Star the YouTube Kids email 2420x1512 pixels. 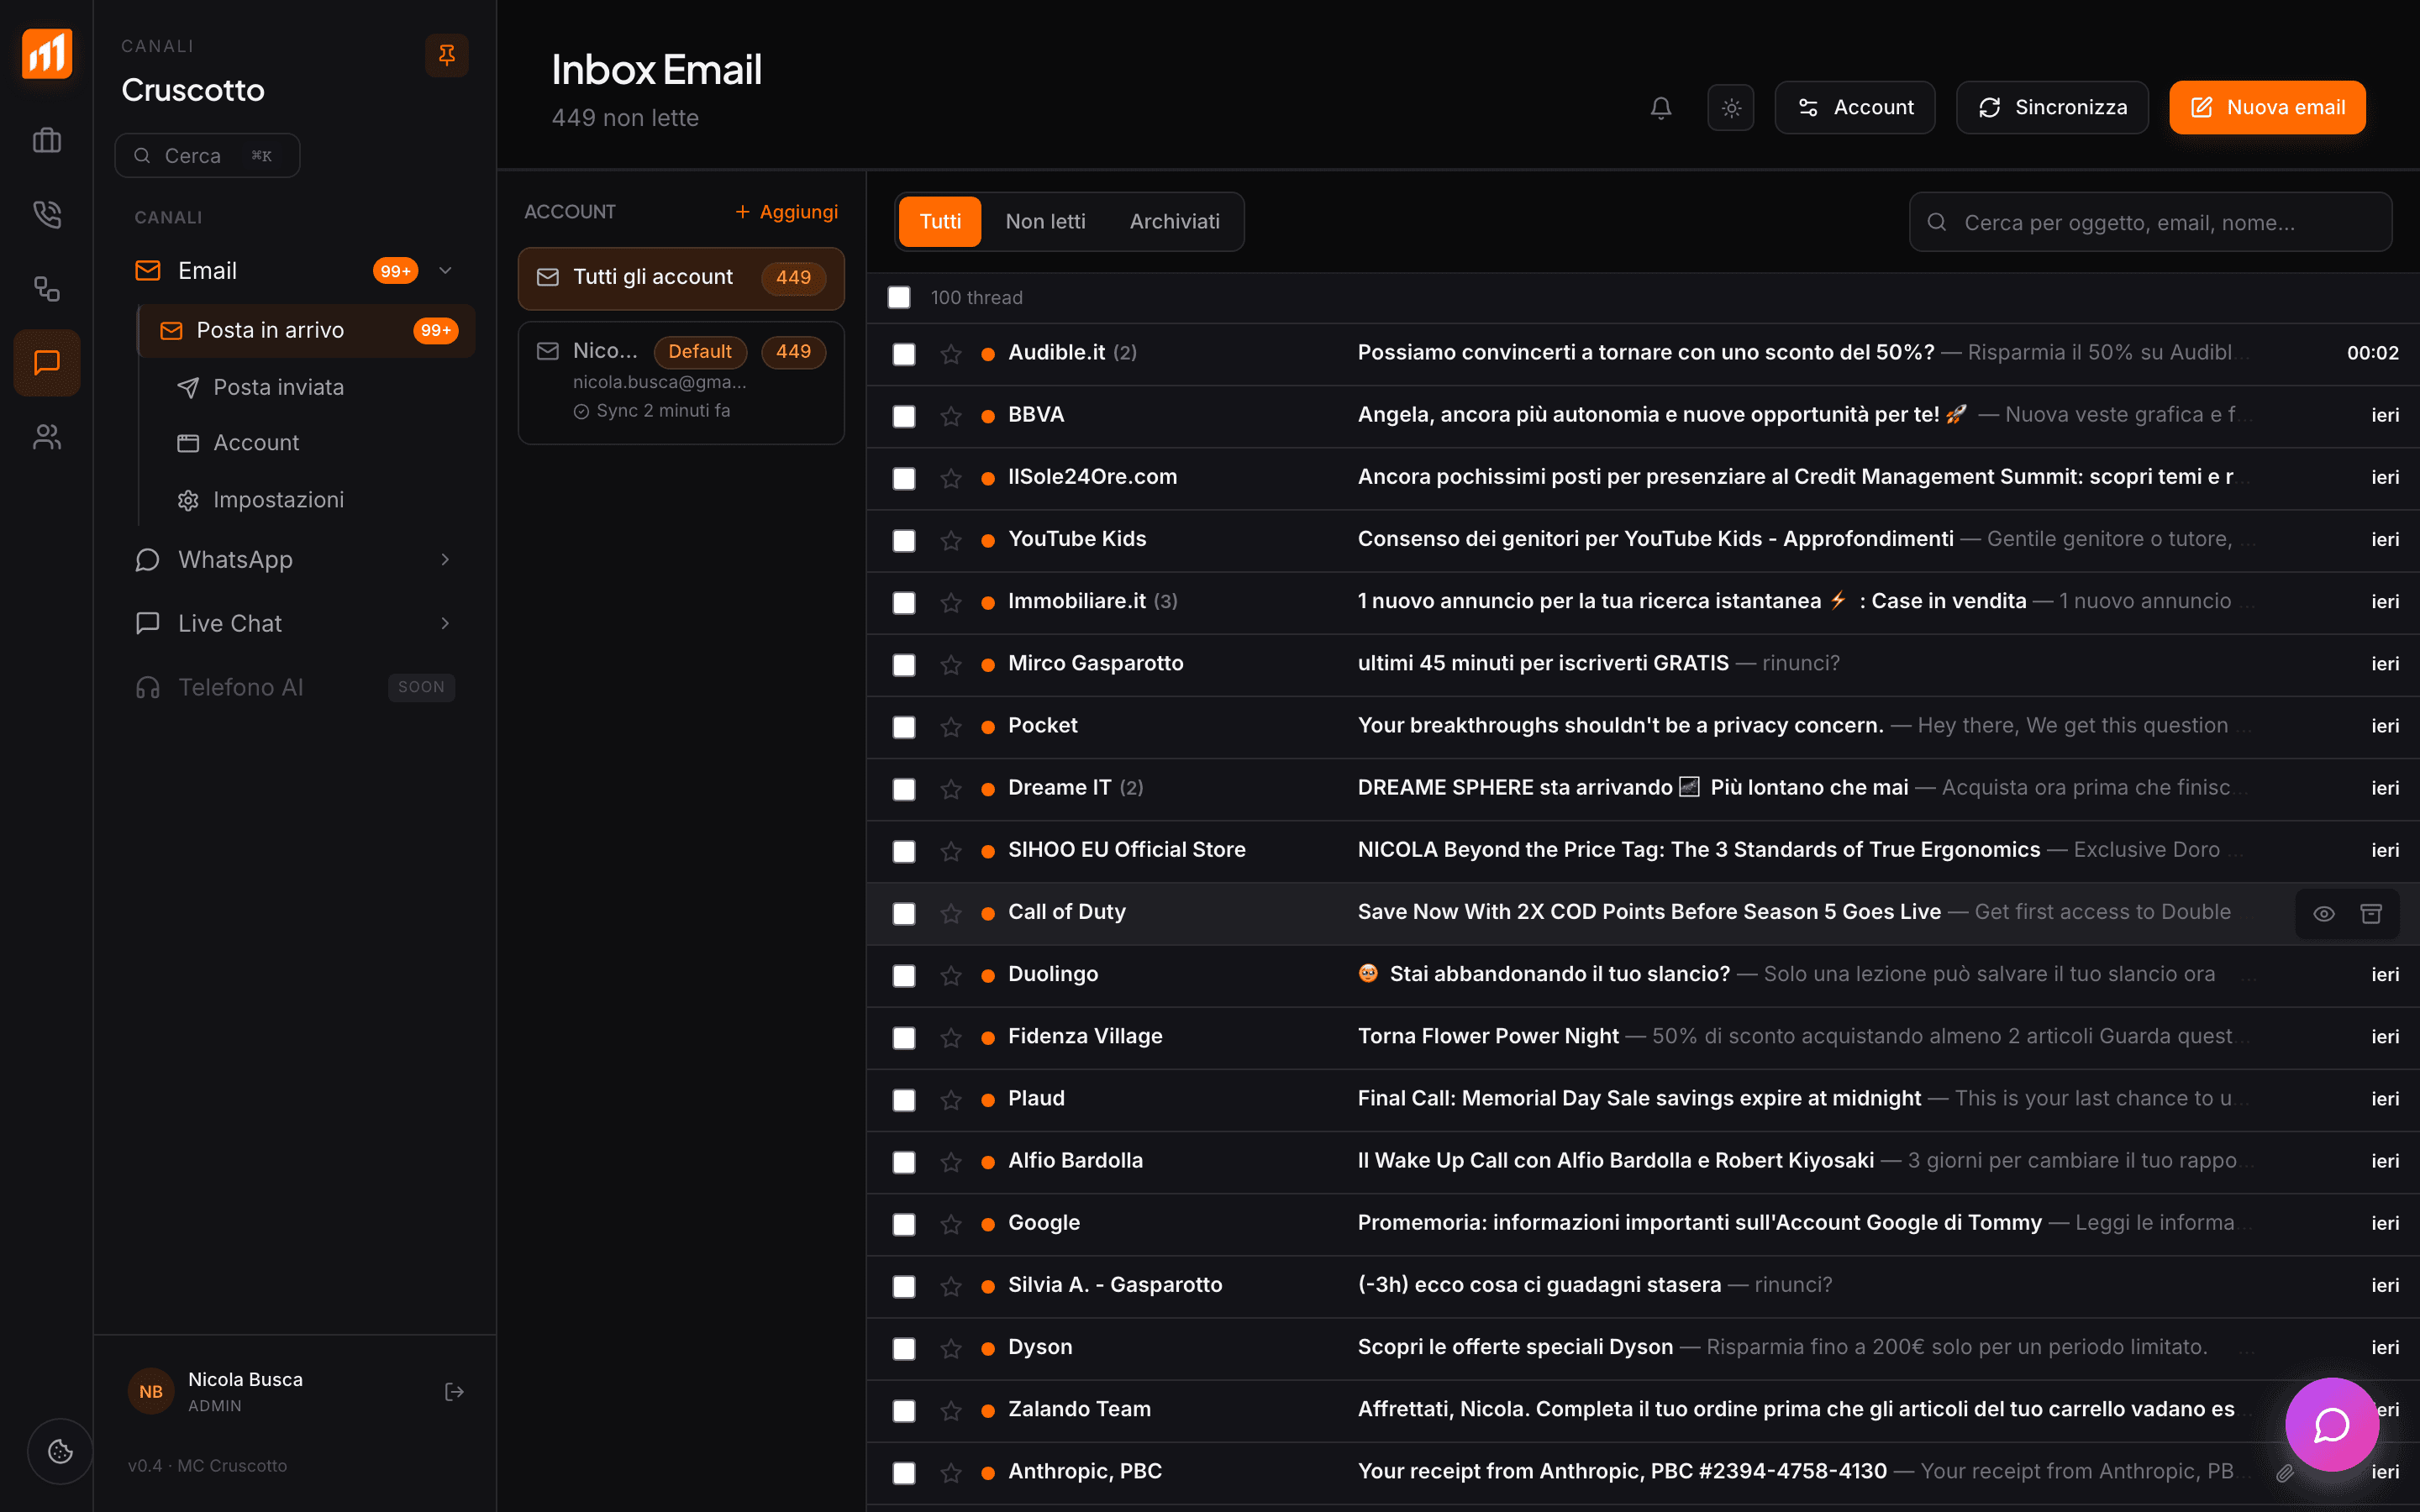(951, 540)
